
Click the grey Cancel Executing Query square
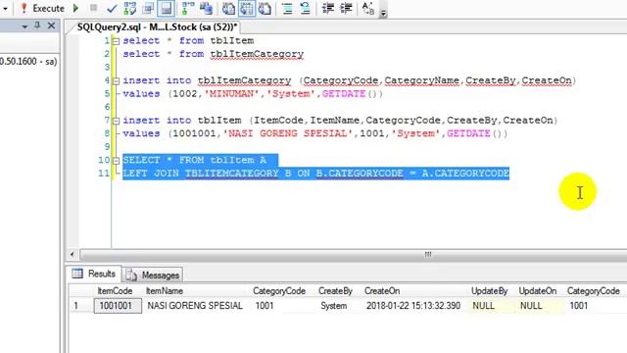pyautogui.click(x=94, y=8)
